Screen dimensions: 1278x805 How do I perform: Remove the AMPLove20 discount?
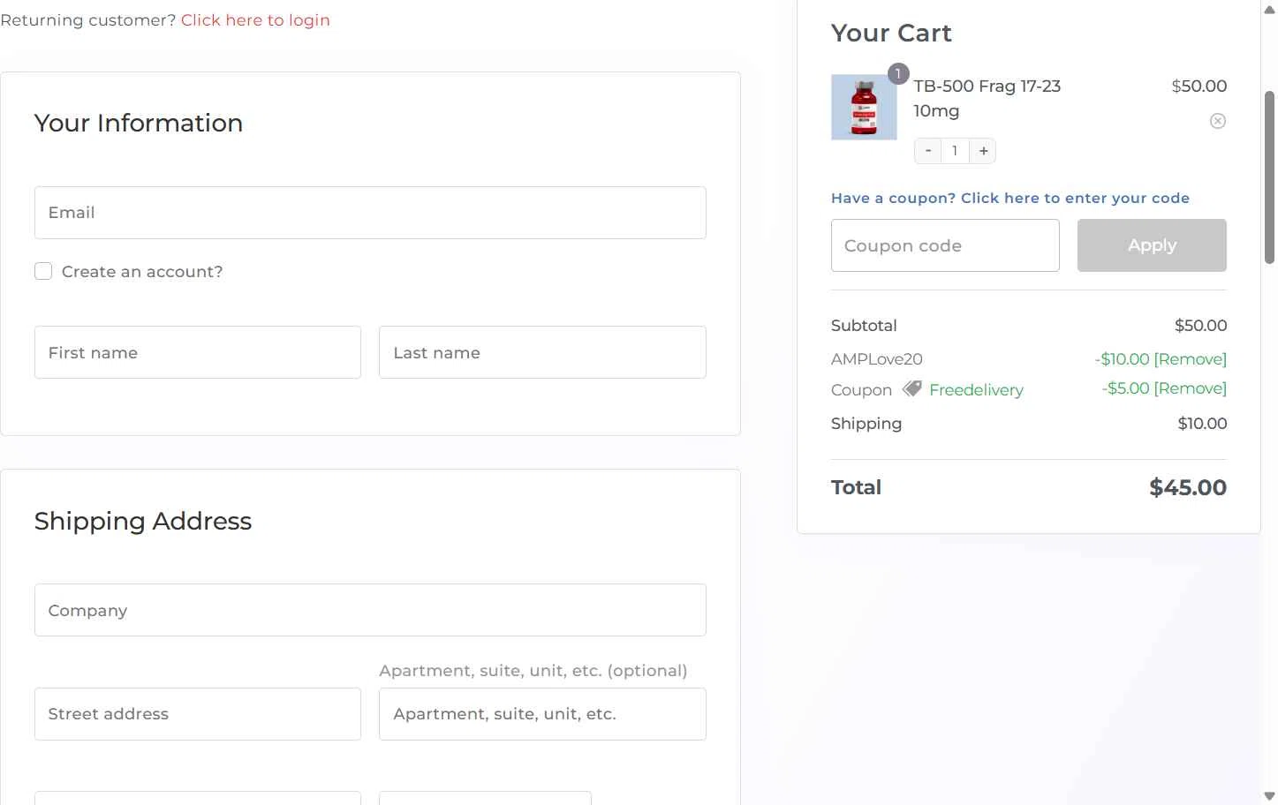click(1190, 359)
